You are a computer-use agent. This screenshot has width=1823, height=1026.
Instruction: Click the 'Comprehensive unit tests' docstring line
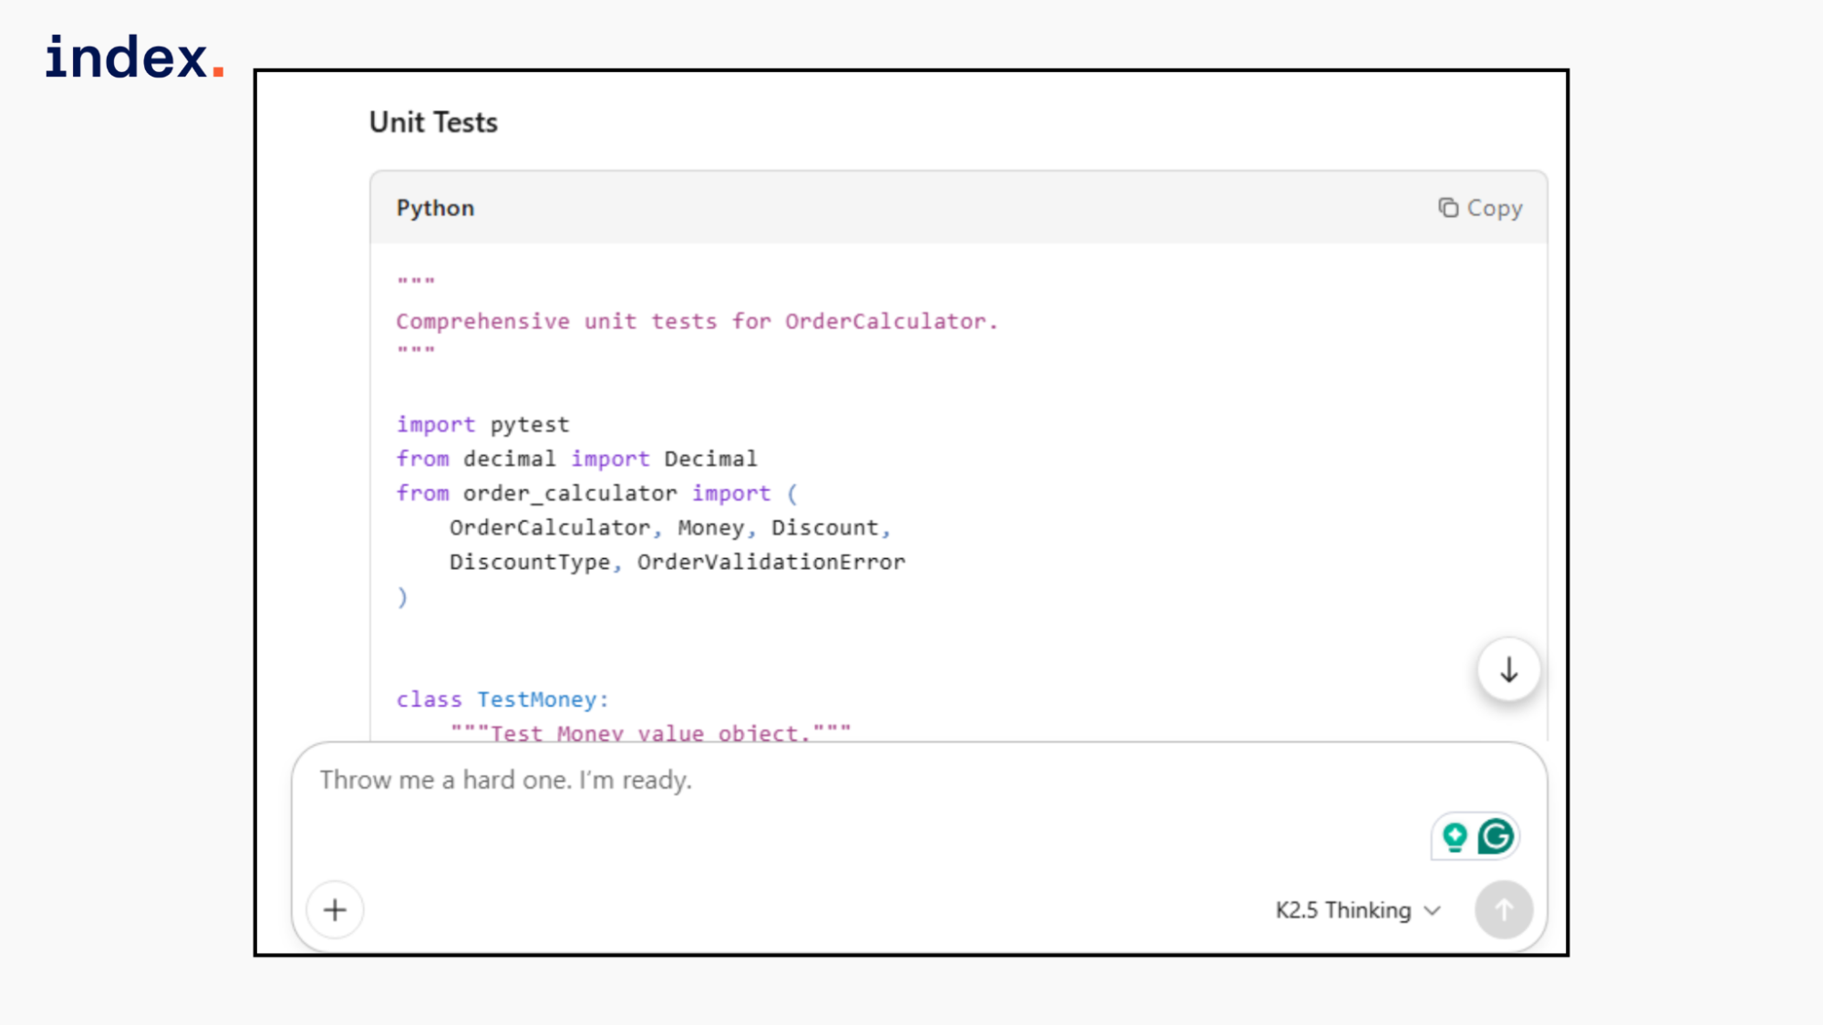tap(697, 321)
